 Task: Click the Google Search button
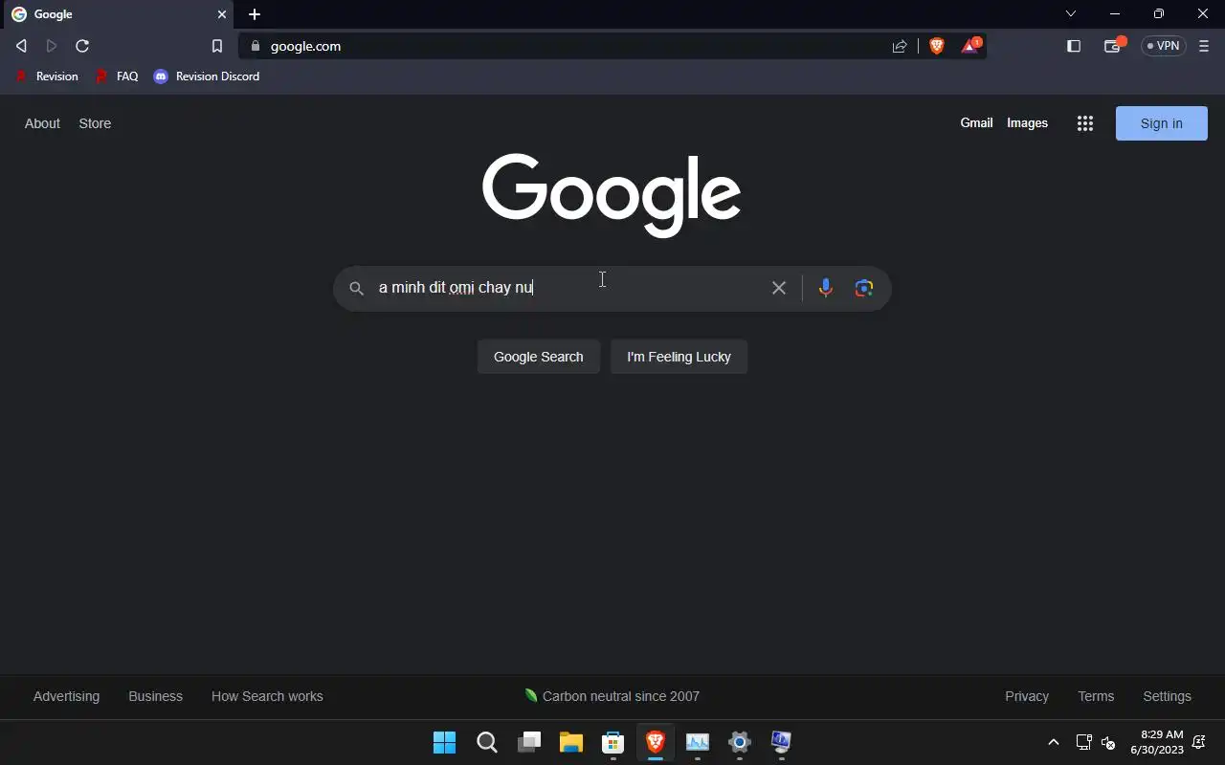point(538,357)
